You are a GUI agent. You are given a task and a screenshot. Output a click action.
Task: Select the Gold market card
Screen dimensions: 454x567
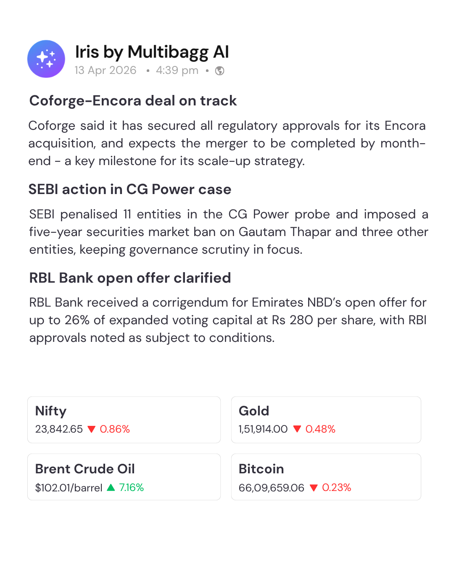pyautogui.click(x=326, y=420)
